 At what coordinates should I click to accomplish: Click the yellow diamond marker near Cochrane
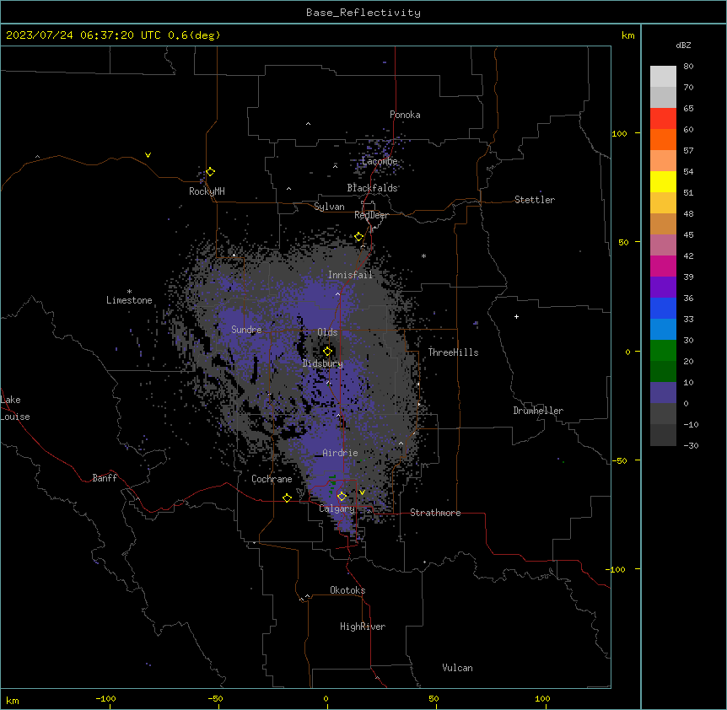(287, 498)
